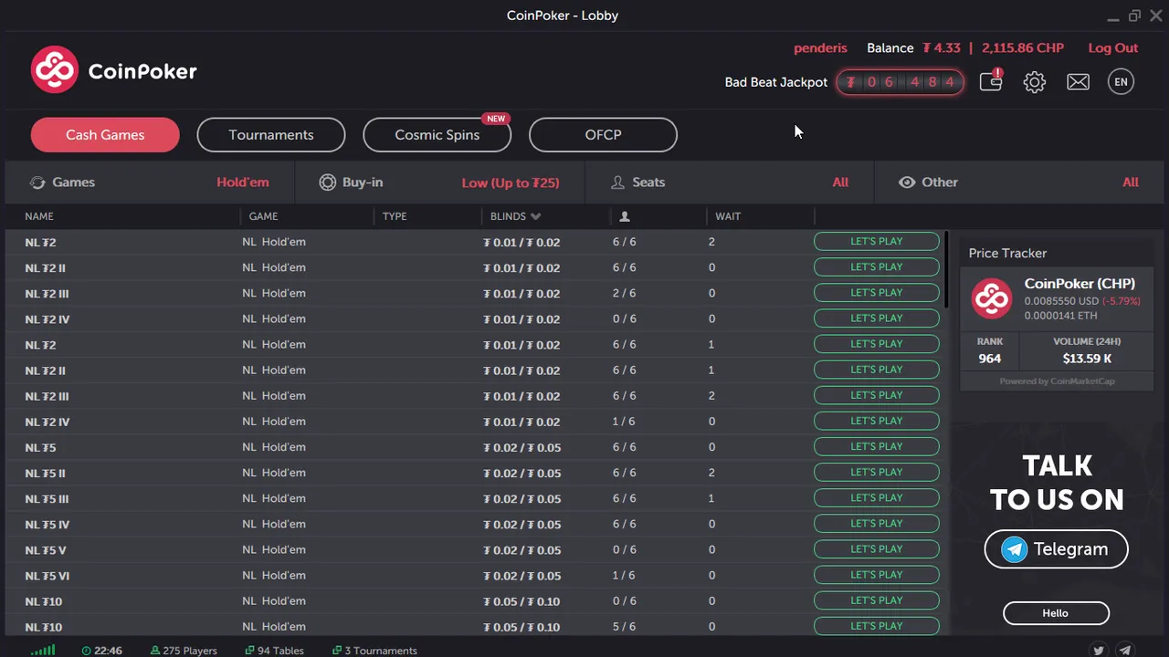The height and width of the screenshot is (657, 1169).
Task: Click the Bad Beat Jackpot counter
Action: (x=900, y=82)
